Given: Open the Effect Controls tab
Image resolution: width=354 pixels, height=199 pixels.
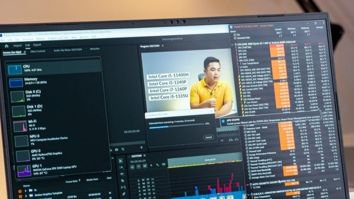Looking at the screenshot, I should click(38, 51).
